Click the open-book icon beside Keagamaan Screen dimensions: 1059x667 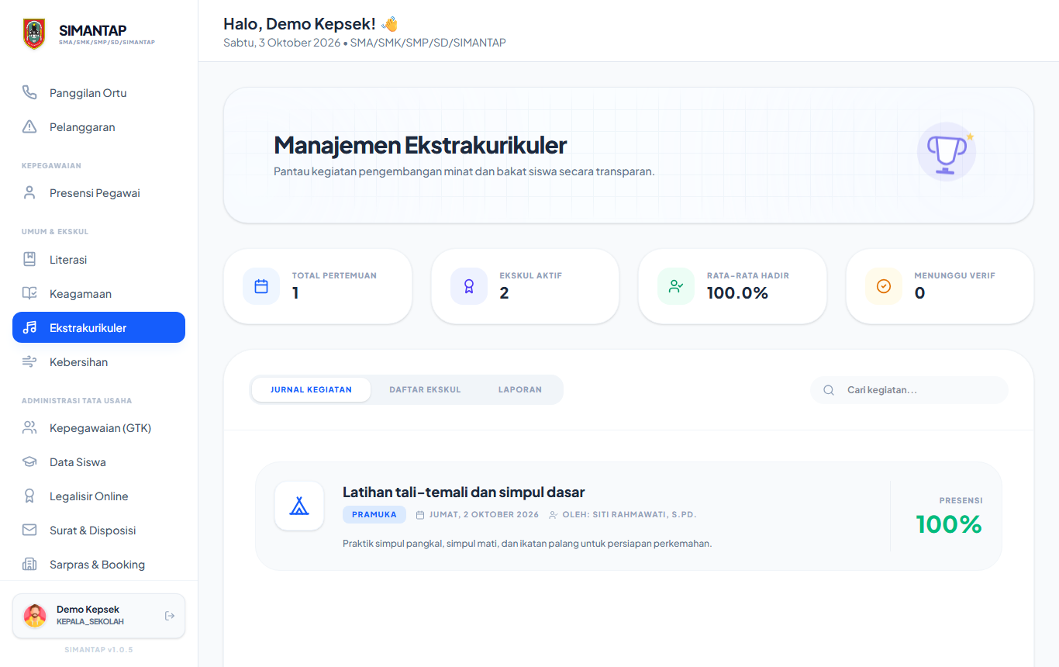click(29, 294)
